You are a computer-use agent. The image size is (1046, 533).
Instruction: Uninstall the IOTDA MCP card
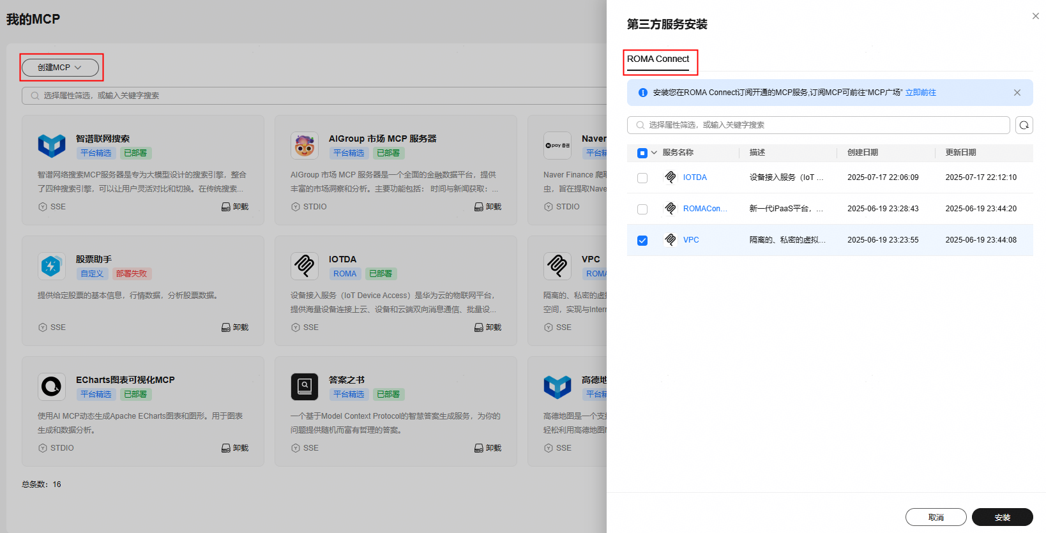coord(488,327)
